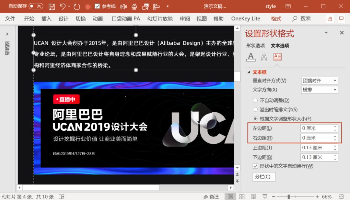Click inside the 左边距 value field

(x=314, y=128)
